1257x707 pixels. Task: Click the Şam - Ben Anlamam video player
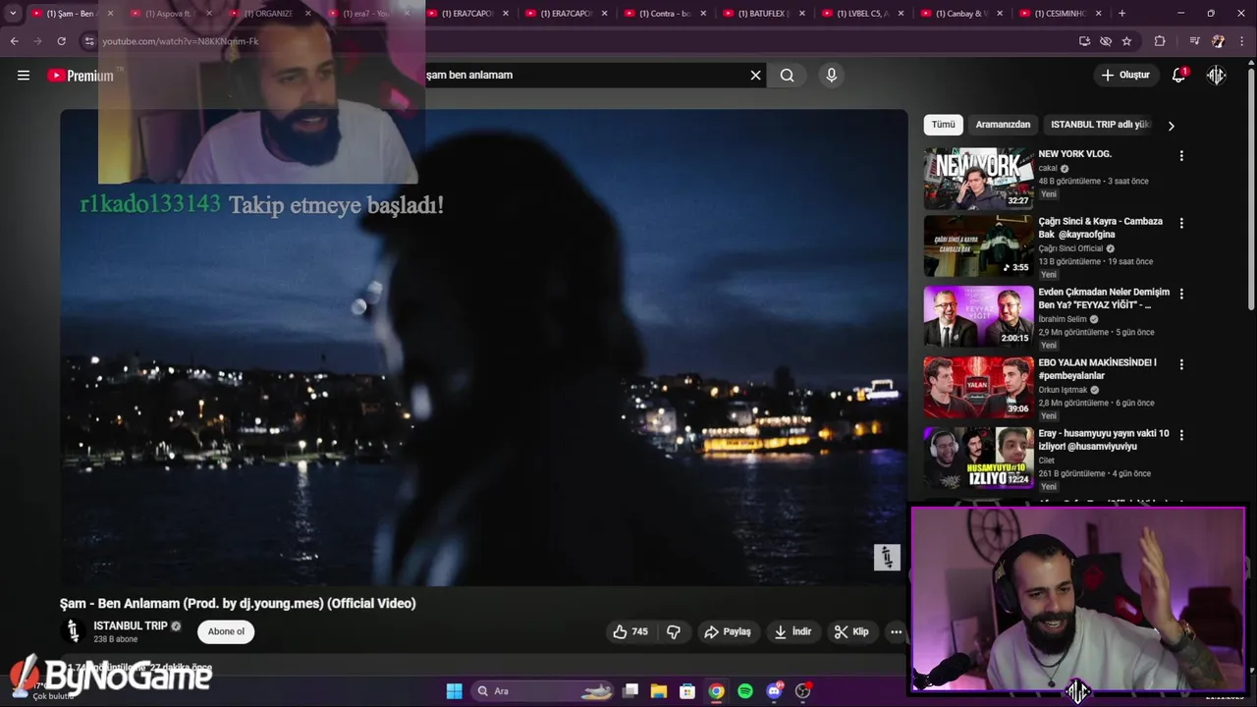pyautogui.click(x=483, y=347)
